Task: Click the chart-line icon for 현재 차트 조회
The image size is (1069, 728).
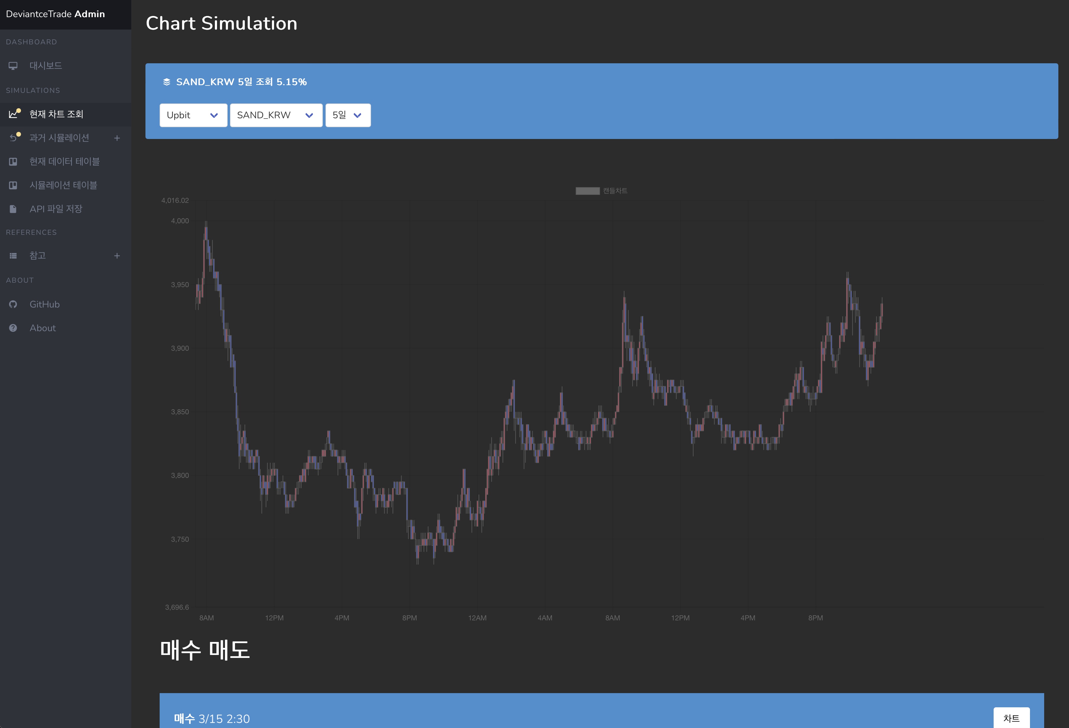Action: 13,114
